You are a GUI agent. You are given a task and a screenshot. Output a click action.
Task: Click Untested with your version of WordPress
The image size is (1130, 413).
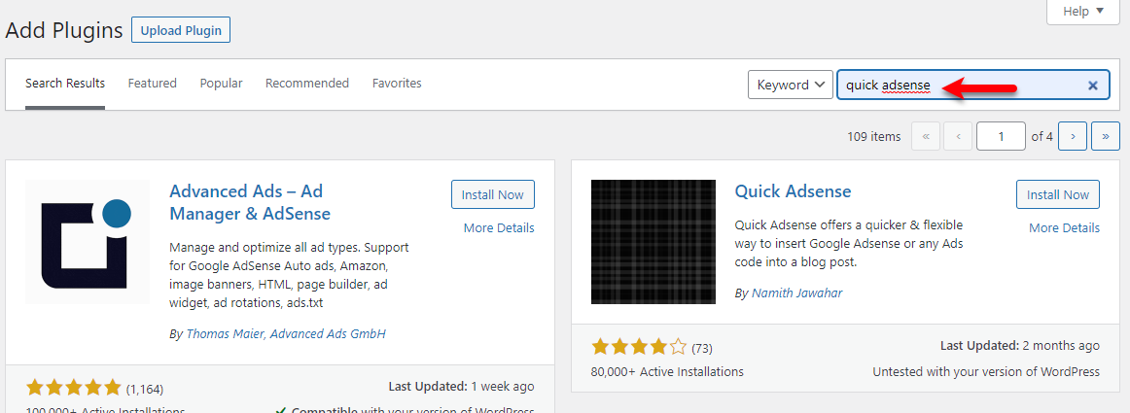tap(987, 372)
